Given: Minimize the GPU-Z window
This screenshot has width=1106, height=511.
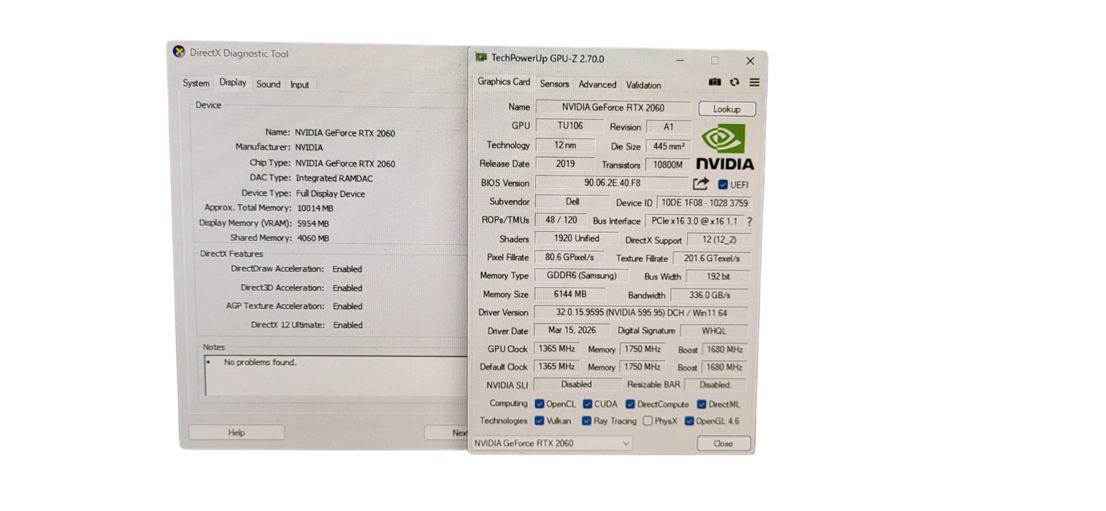Looking at the screenshot, I should [680, 60].
